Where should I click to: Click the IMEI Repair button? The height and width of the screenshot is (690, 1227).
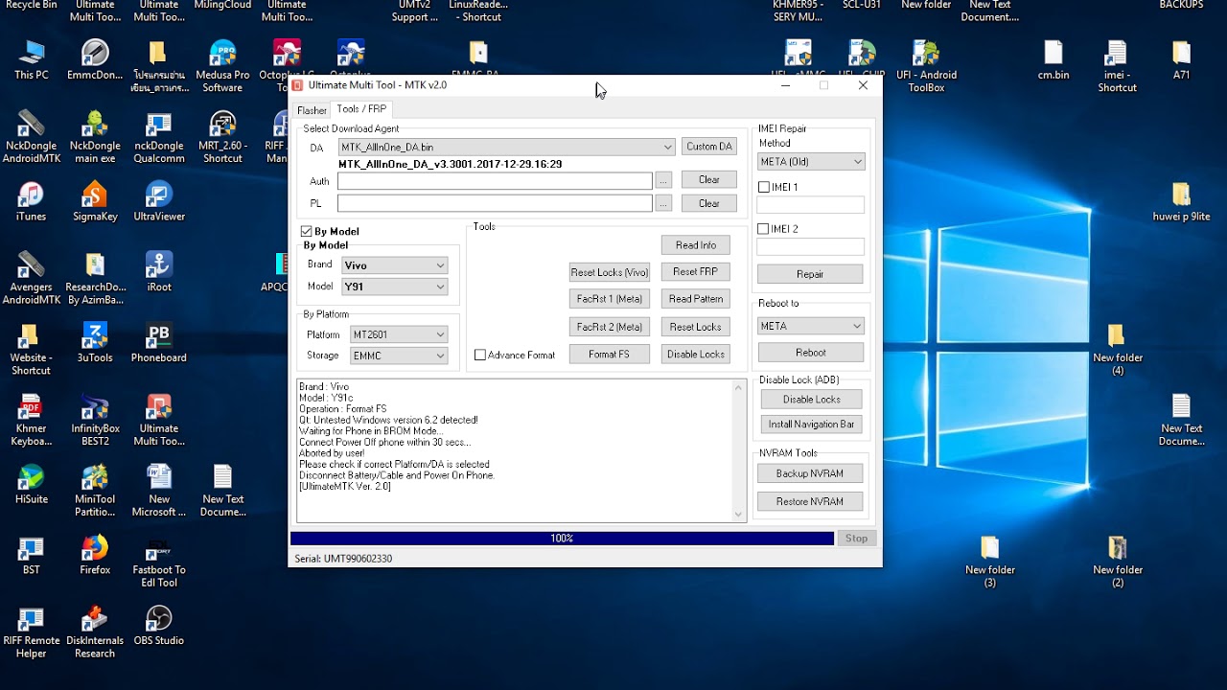[810, 274]
